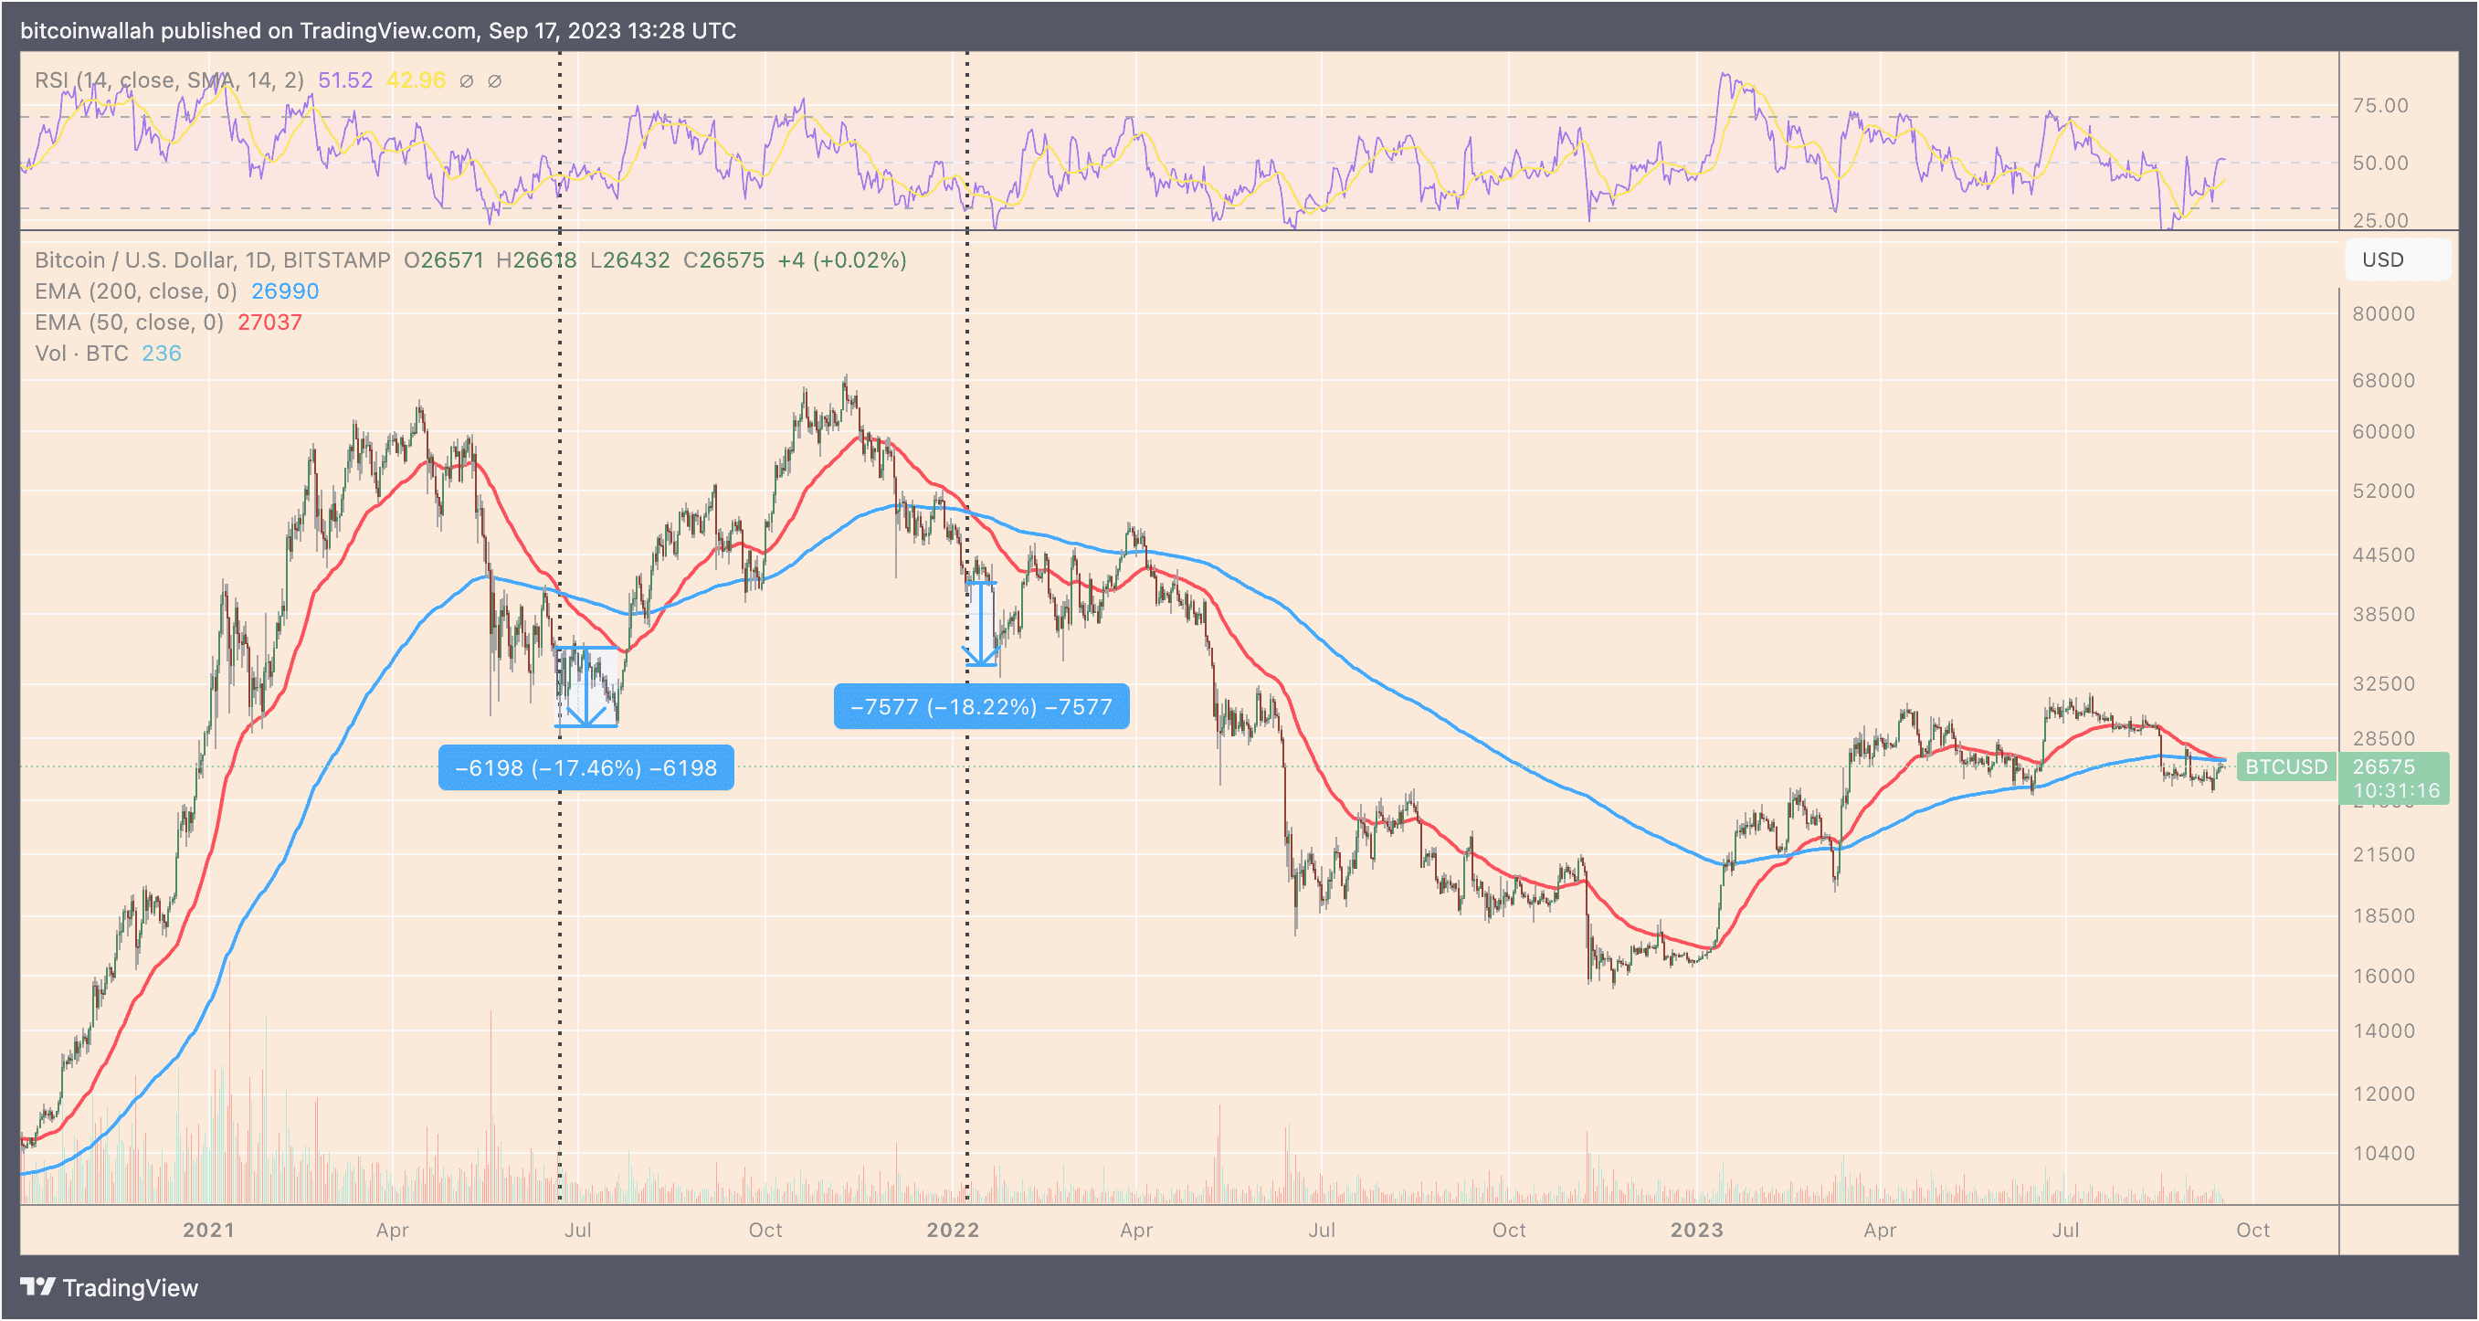Image resolution: width=2479 pixels, height=1321 pixels.
Task: Click the BTCUSD price label tag
Action: point(2285,766)
